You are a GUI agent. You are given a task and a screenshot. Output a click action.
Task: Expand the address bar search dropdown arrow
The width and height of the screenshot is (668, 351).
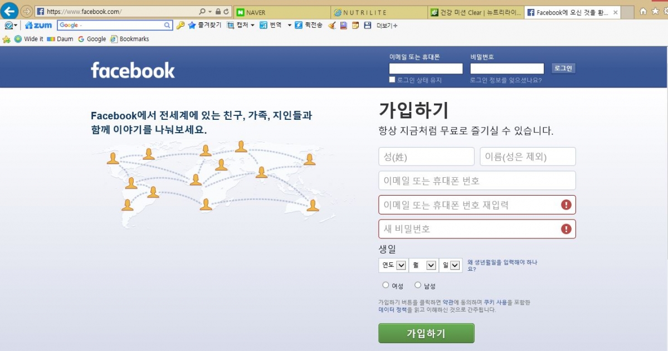209,12
